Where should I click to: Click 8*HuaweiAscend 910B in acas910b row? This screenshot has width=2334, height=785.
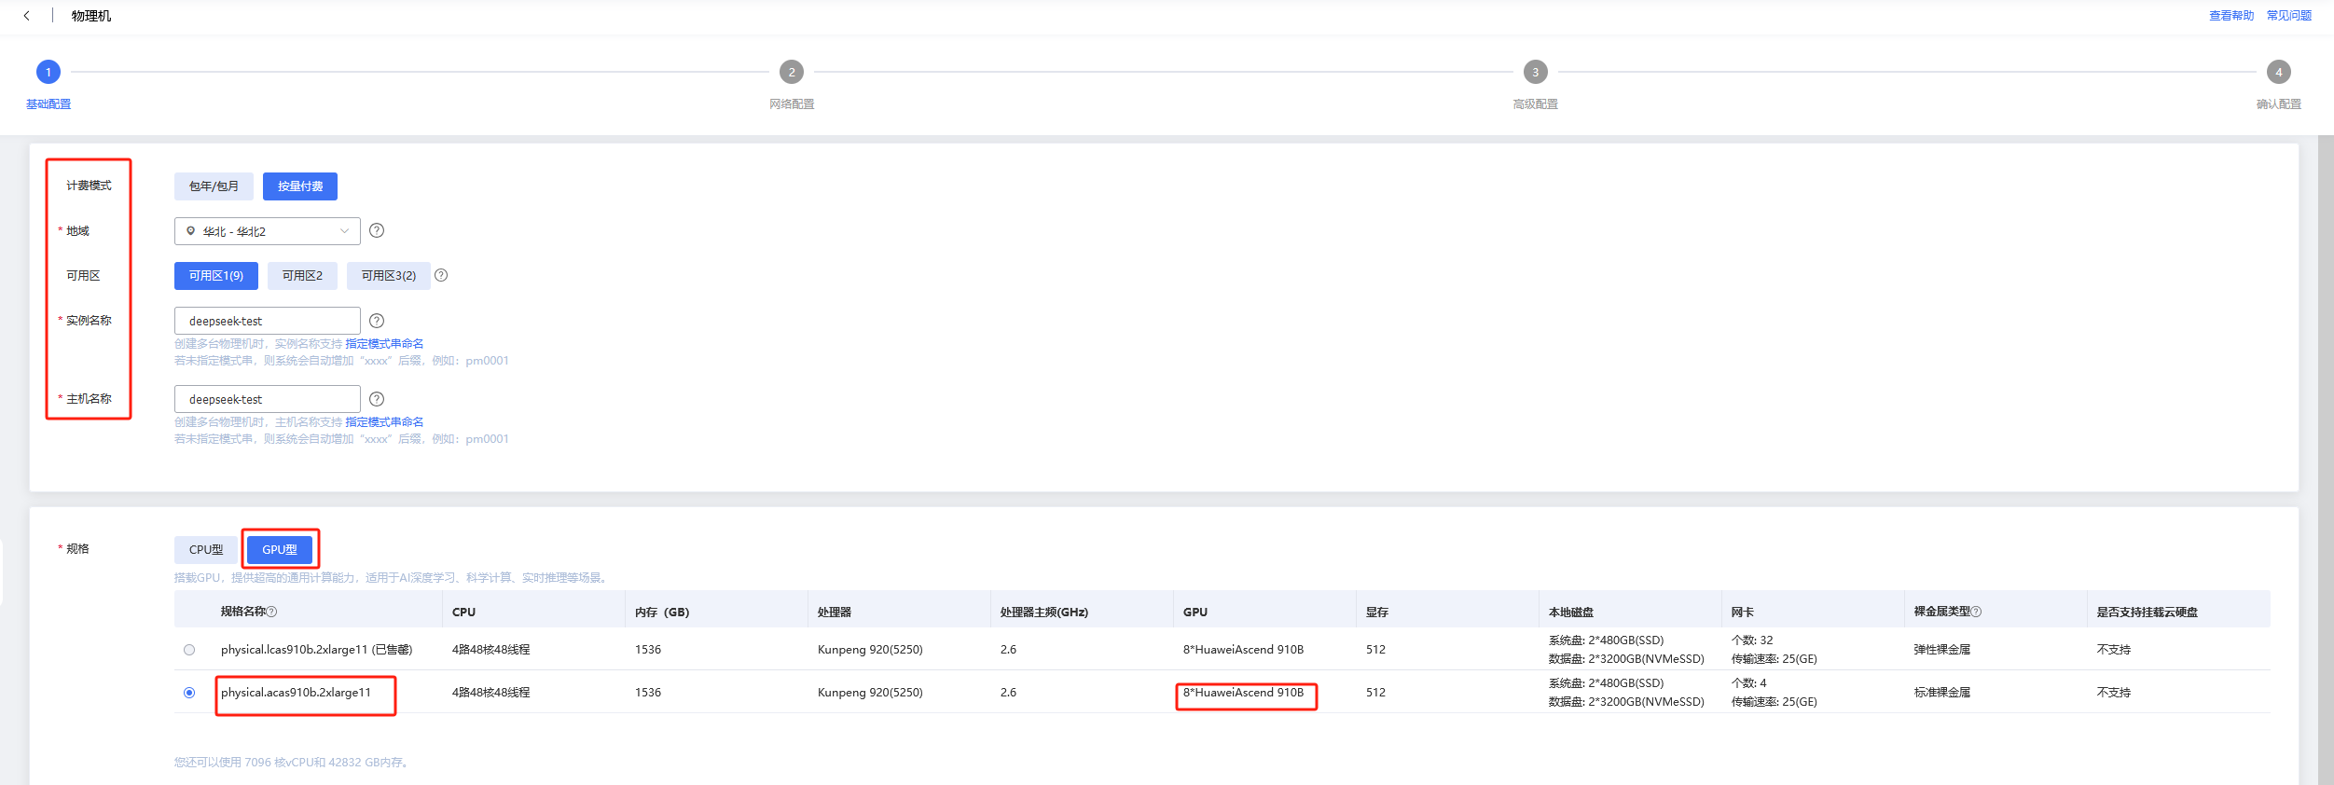[1243, 693]
